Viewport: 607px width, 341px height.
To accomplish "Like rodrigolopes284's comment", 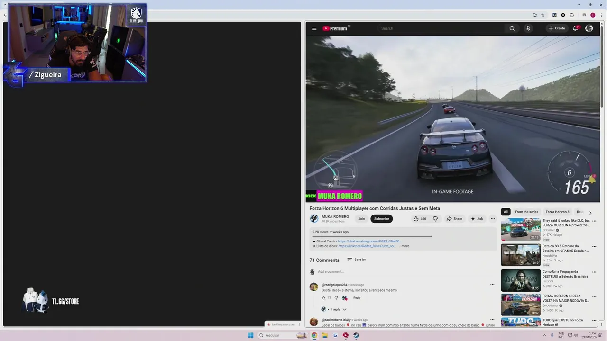I will [x=324, y=298].
